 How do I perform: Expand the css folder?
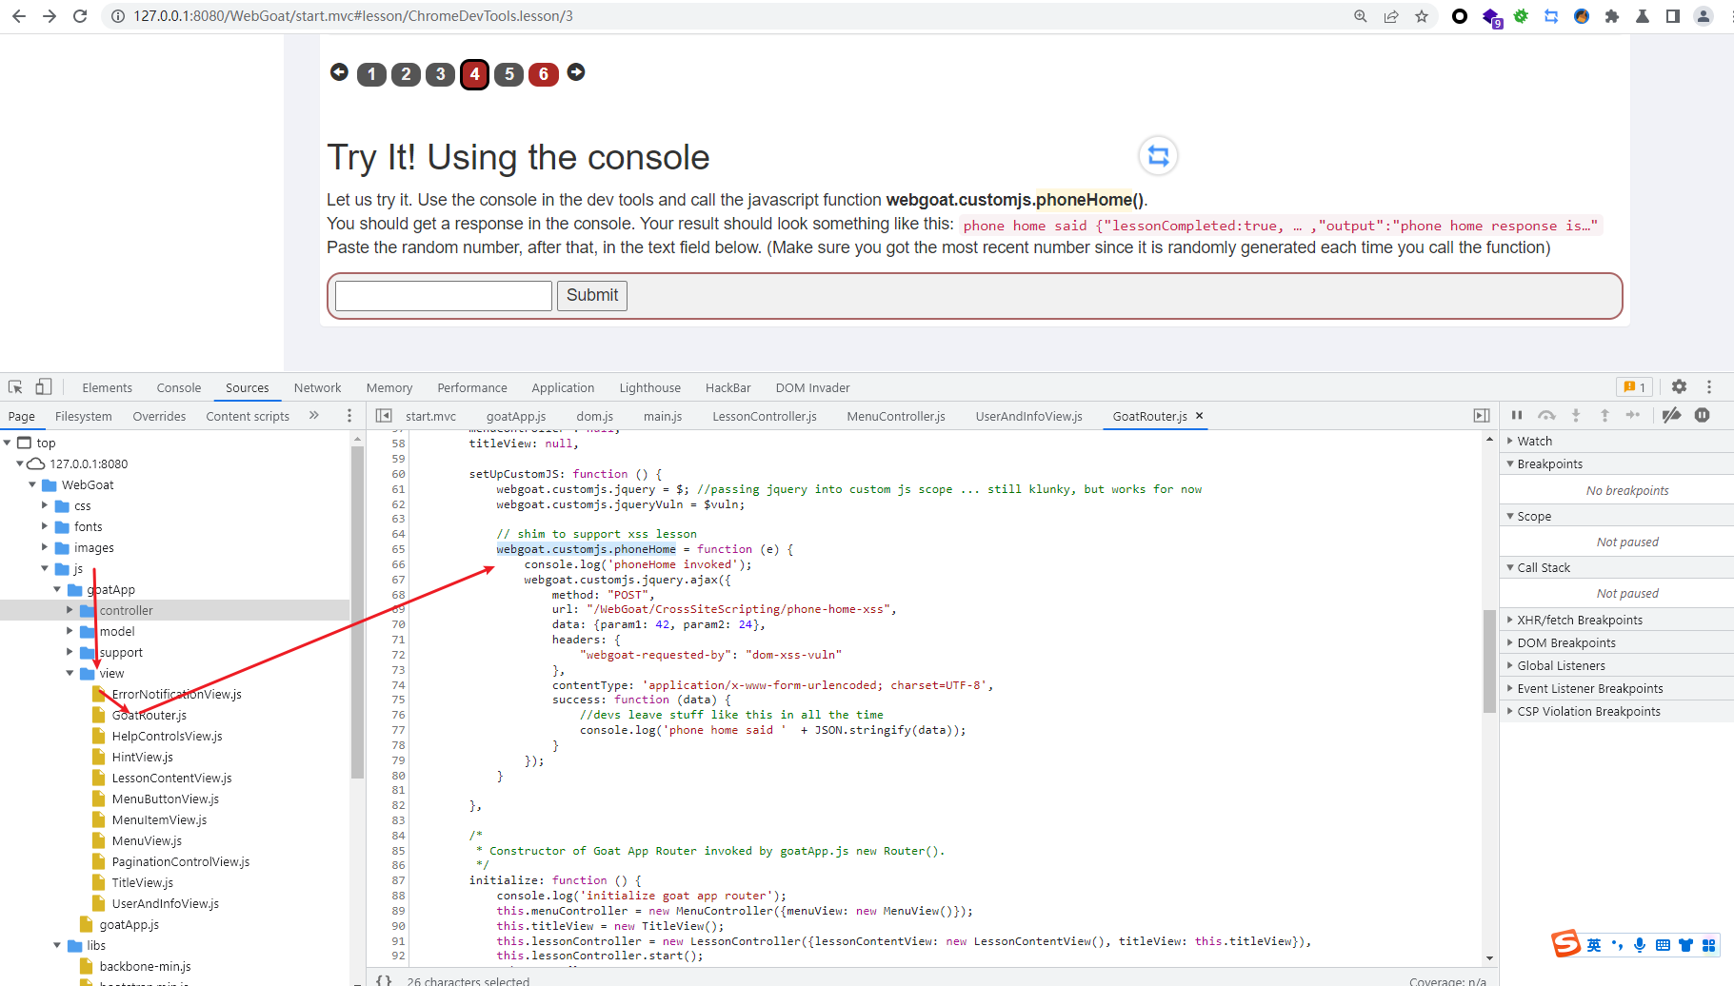coord(45,505)
